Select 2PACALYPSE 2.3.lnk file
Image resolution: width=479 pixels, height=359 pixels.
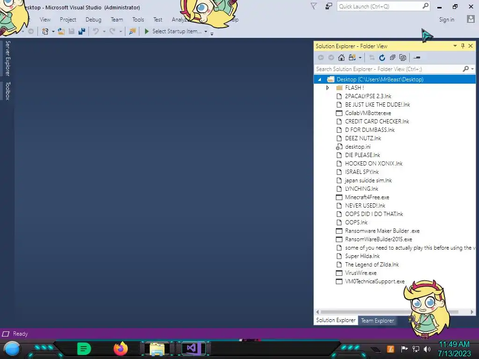coord(368,96)
